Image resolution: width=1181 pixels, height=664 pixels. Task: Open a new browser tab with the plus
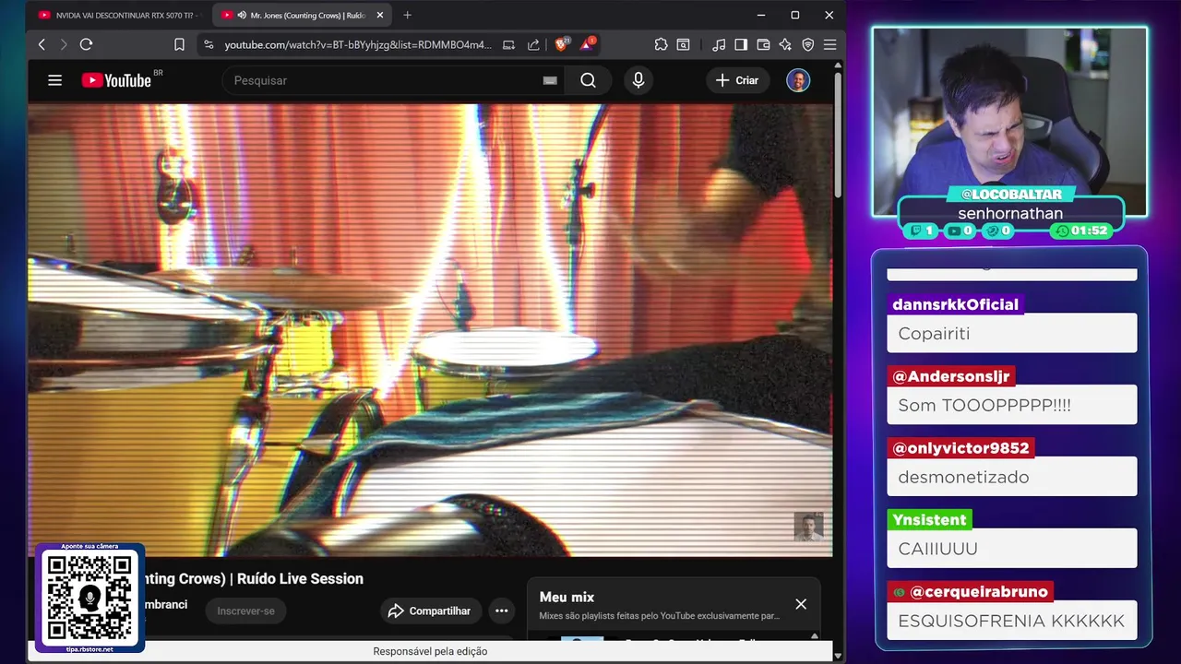tap(407, 15)
